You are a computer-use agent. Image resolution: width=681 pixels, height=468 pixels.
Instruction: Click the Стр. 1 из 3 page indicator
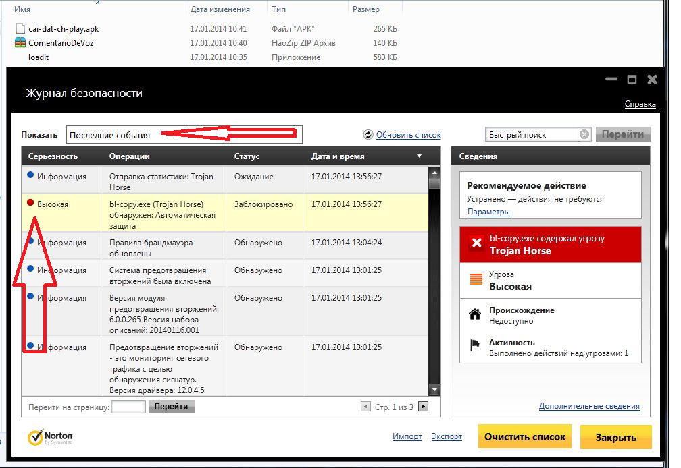tap(394, 407)
